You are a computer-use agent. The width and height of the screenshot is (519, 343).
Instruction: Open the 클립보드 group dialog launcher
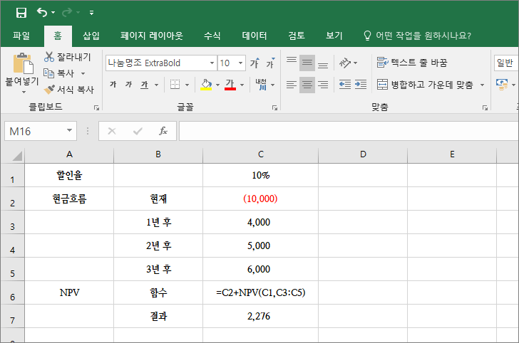96,107
